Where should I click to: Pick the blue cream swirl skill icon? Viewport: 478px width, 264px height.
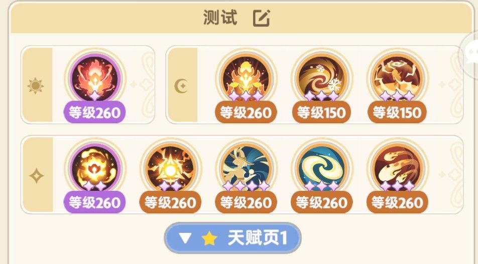click(x=322, y=168)
